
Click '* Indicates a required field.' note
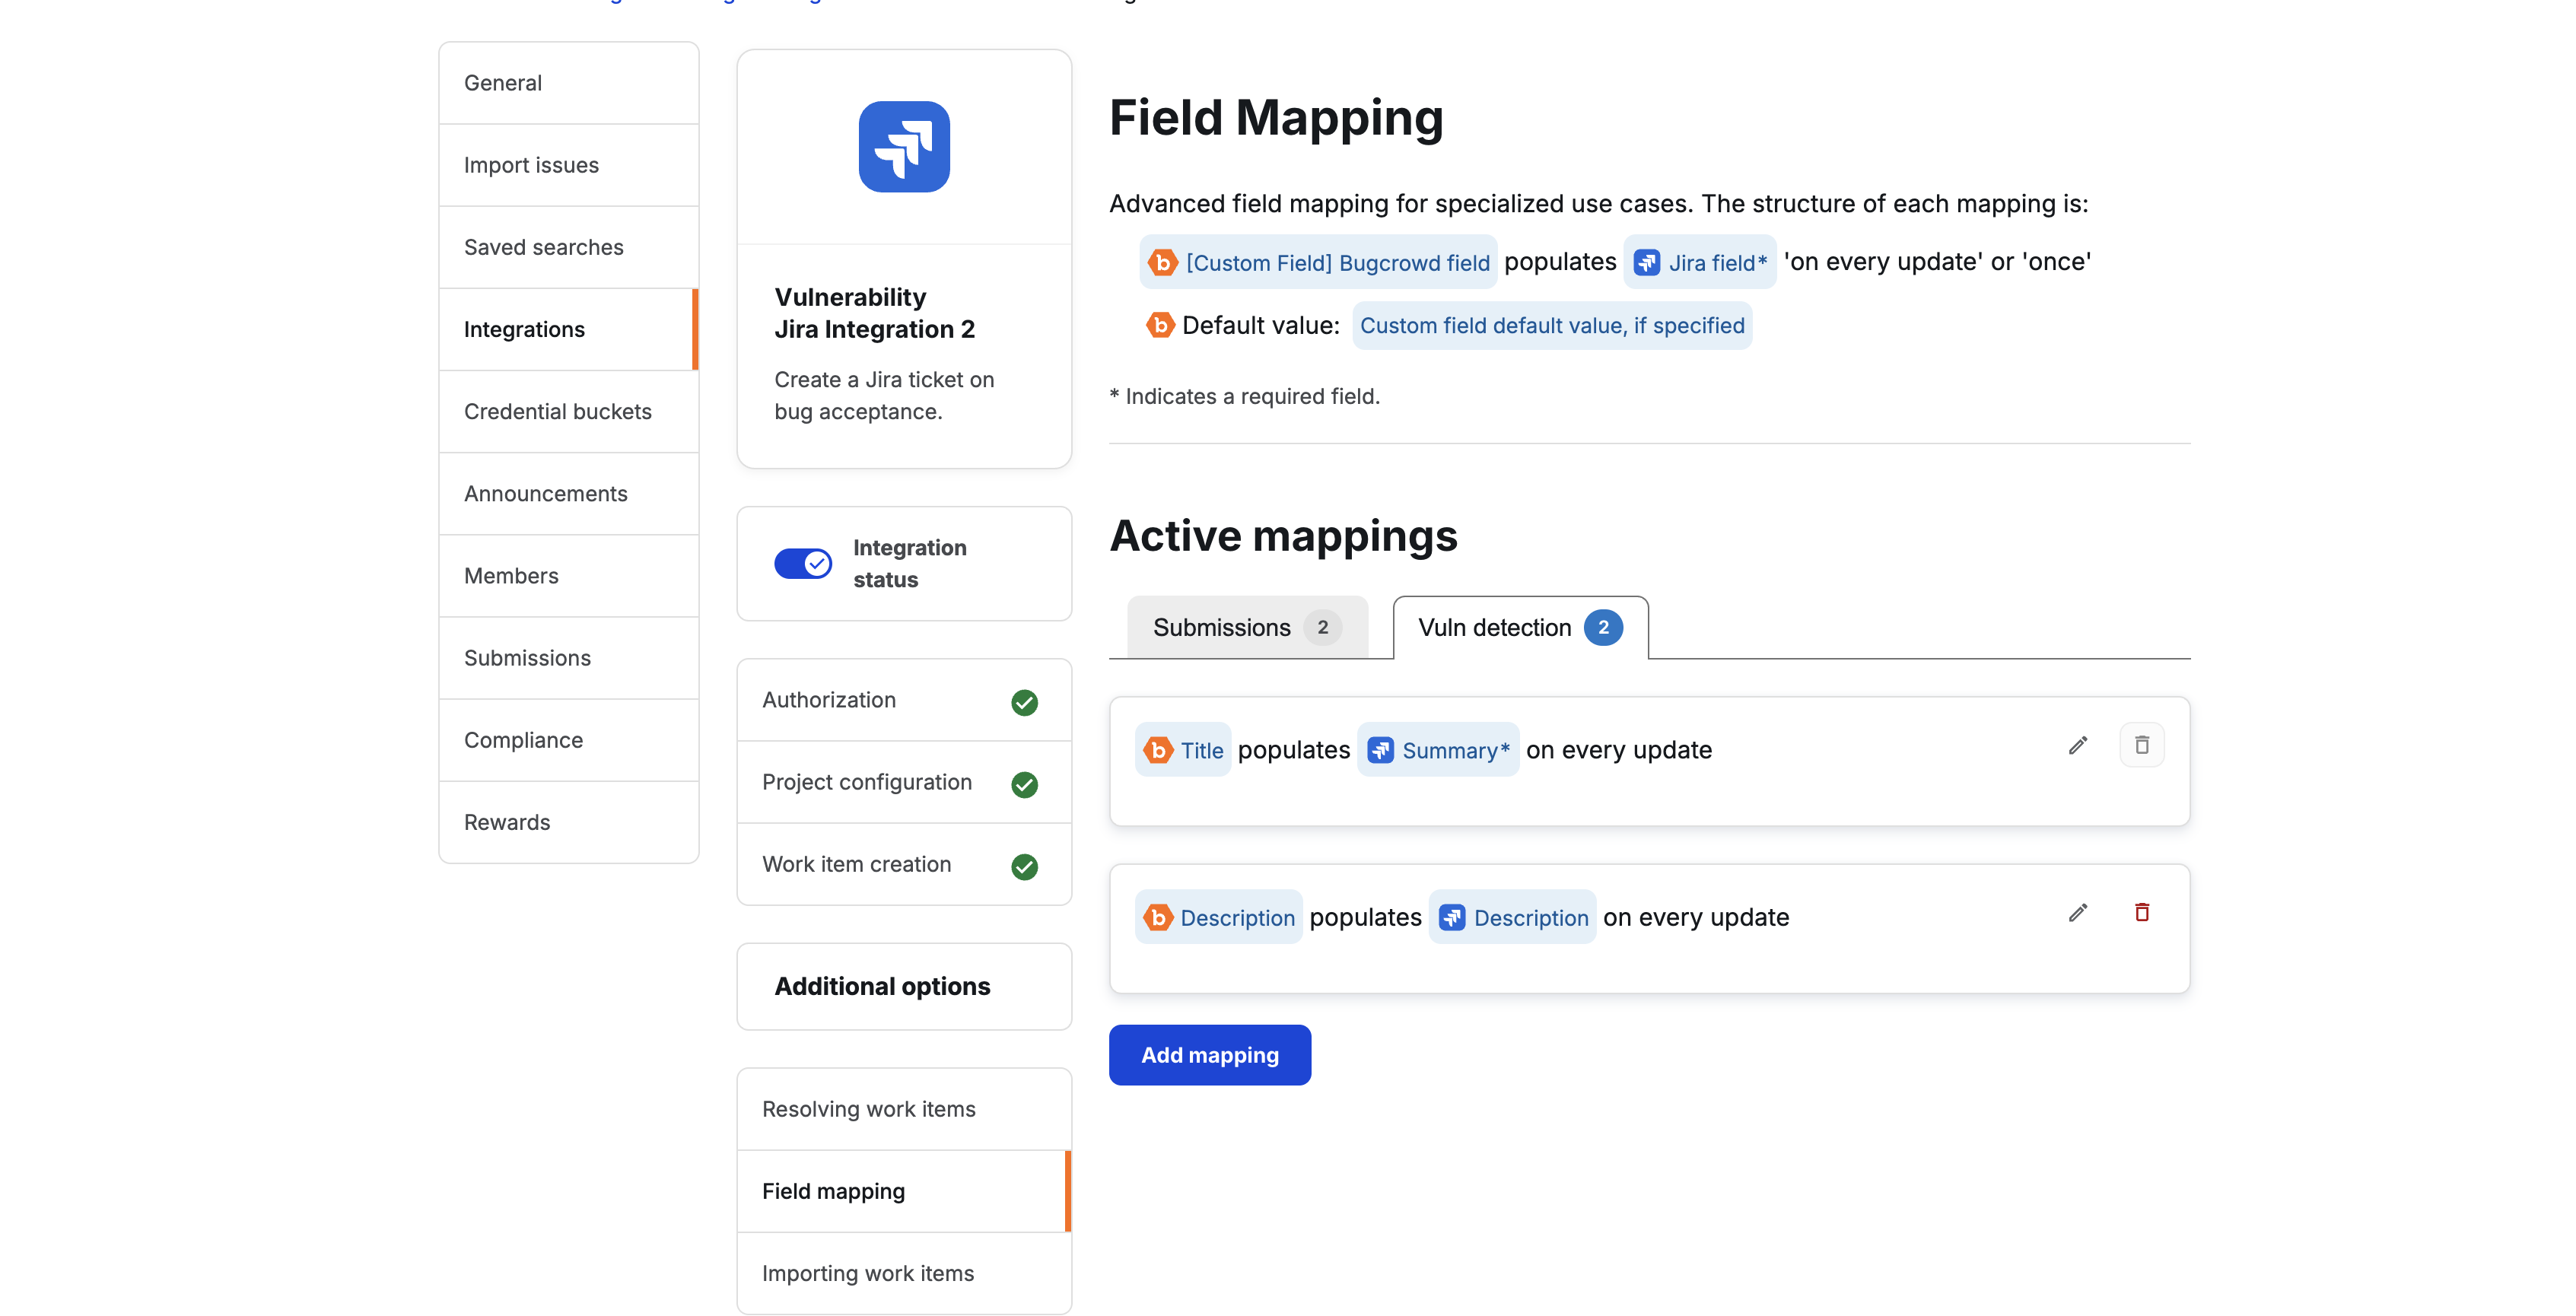pos(1244,396)
